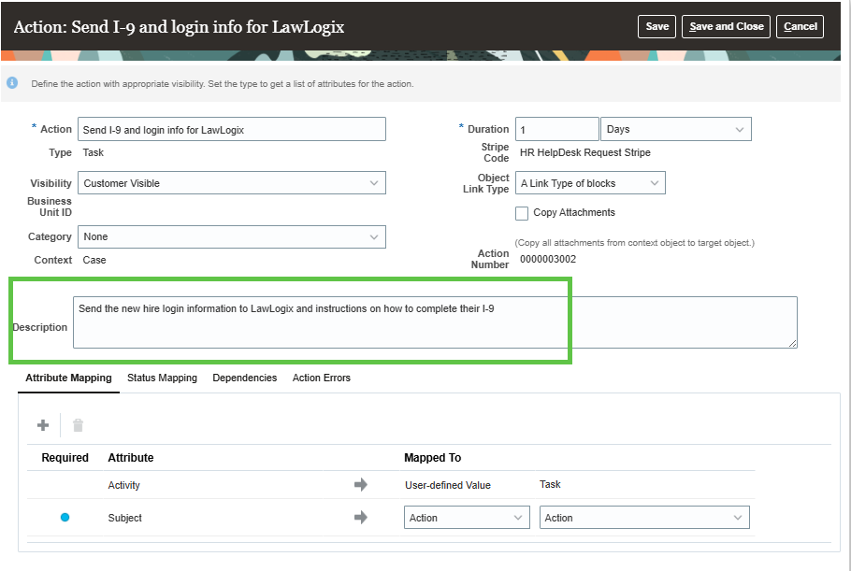Click the blue required dot for Subject

pos(65,518)
